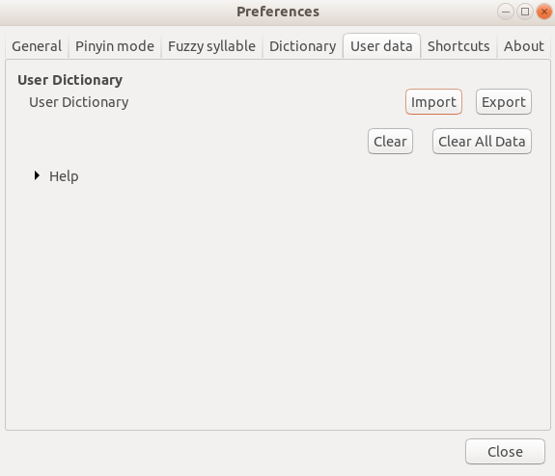The image size is (555, 476).
Task: Click the orange window close icon
Action: pyautogui.click(x=544, y=12)
